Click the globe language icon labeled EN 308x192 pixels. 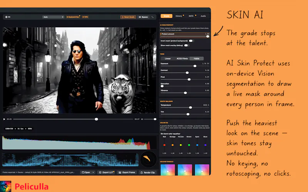coord(8,17)
